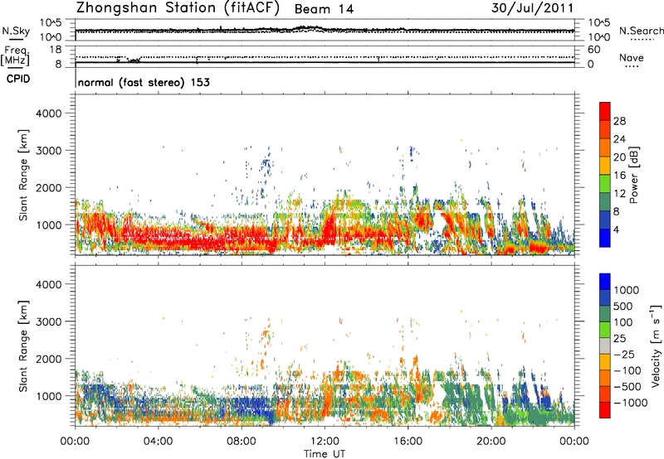Viewport: 664px width, 459px height.
Task: Click the '12:00' time tick label
Action: coord(325,442)
